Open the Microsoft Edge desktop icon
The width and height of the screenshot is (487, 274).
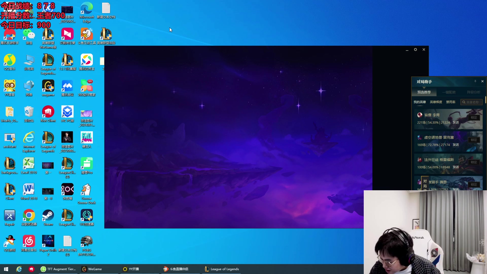86,12
